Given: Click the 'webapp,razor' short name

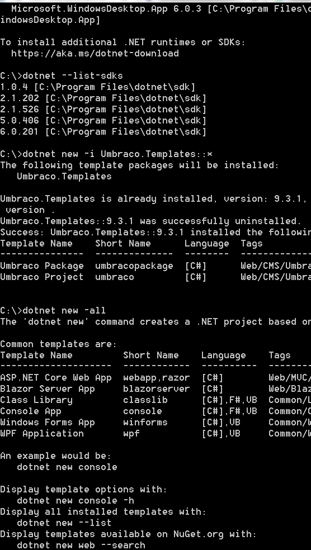Looking at the screenshot, I should tap(157, 378).
